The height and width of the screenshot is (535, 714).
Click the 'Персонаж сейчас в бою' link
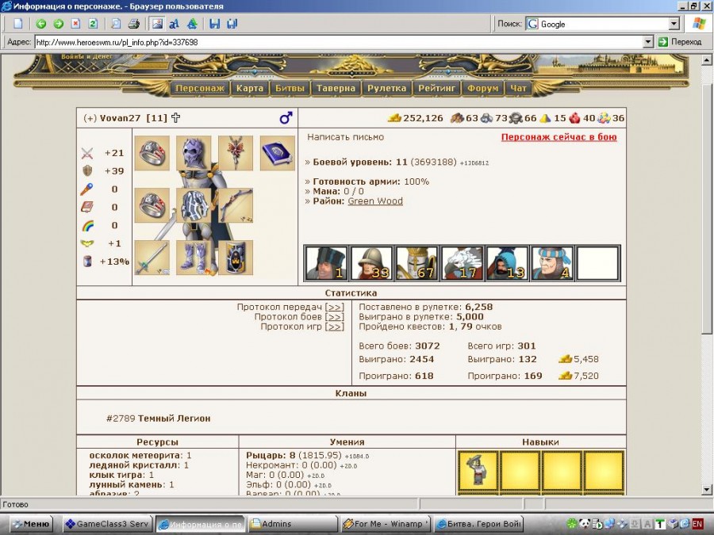point(559,137)
